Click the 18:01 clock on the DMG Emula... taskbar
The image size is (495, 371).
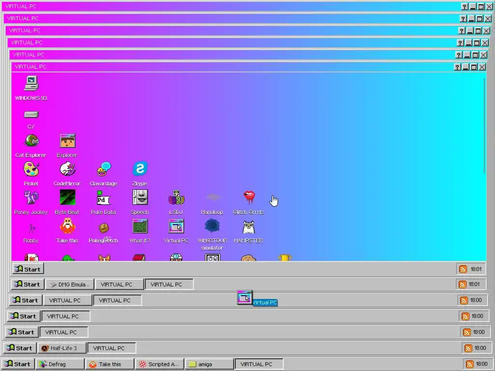474,284
